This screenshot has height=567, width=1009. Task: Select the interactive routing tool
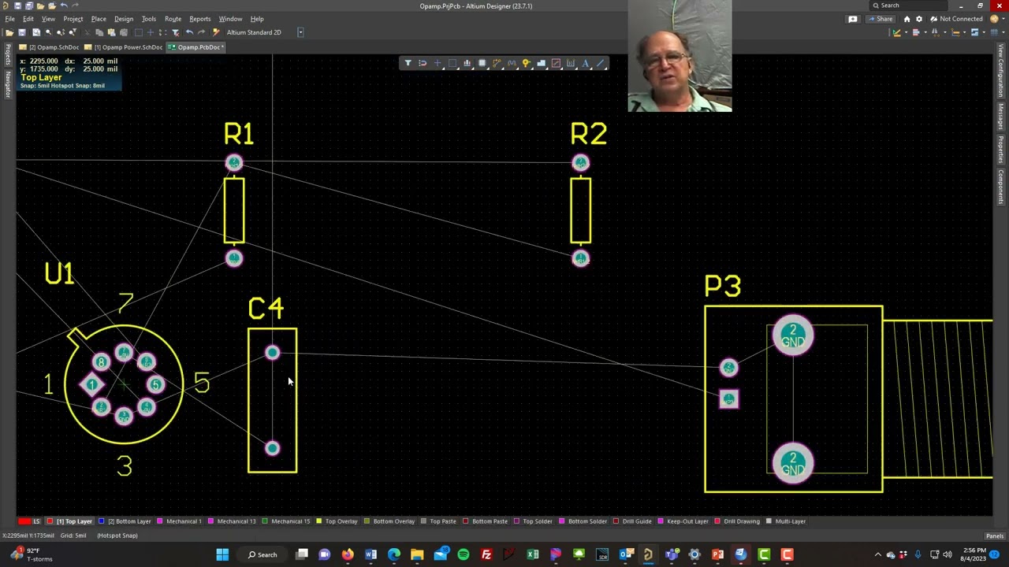pyautogui.click(x=497, y=63)
